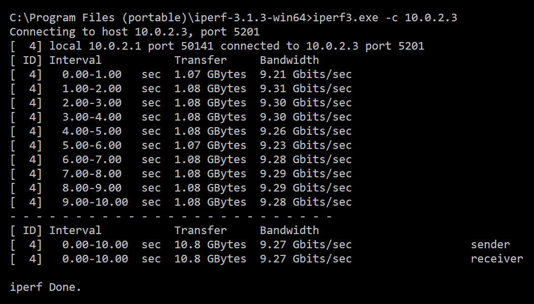Image resolution: width=534 pixels, height=304 pixels.
Task: Click the "sender" label
Action: click(490, 245)
